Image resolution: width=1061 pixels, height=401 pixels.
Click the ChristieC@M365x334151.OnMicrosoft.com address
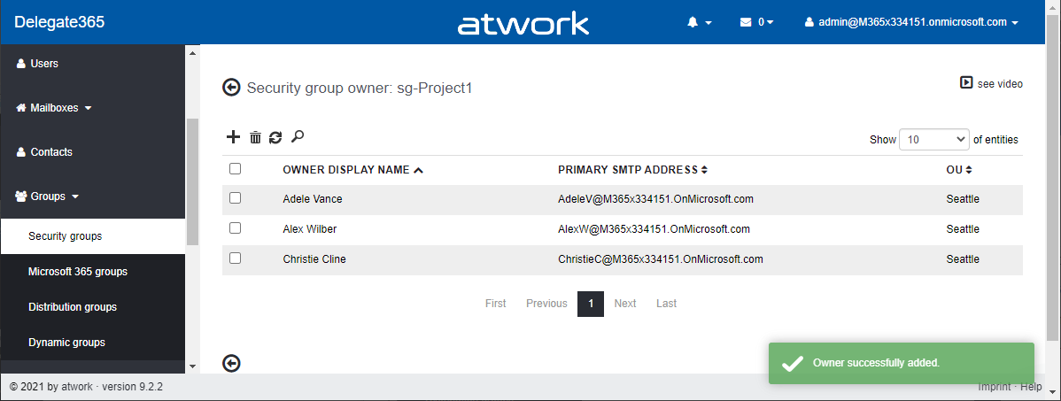point(661,258)
